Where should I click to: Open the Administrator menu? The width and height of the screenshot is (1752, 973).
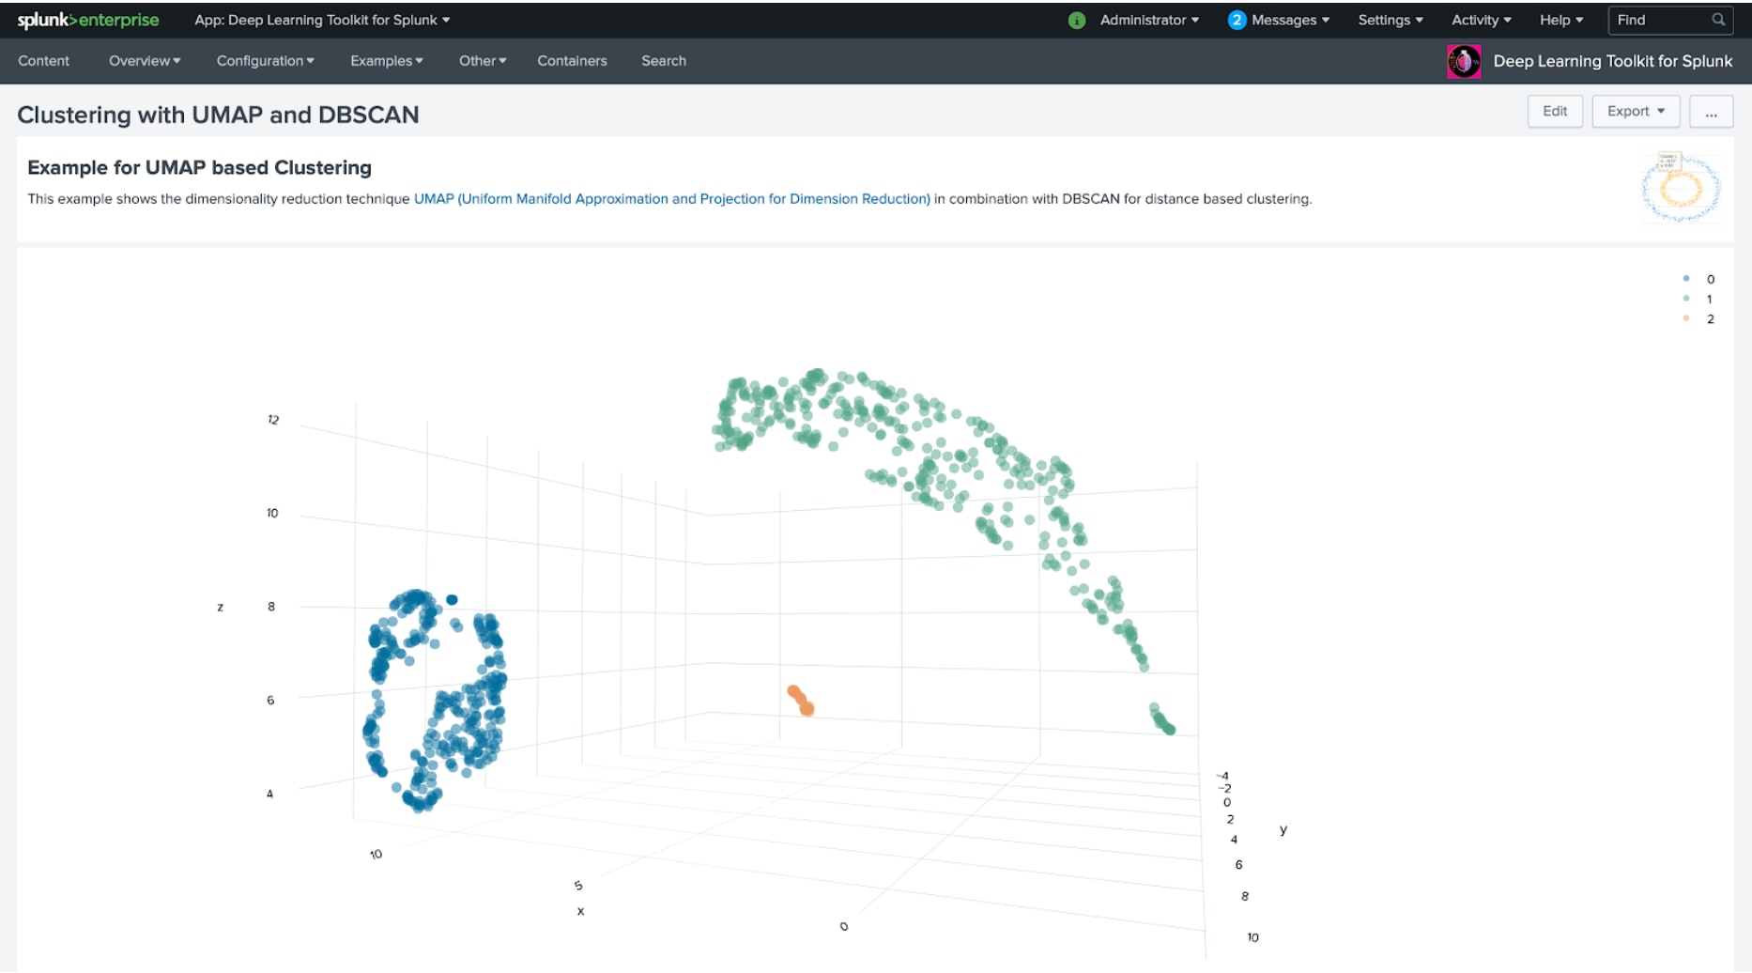click(1149, 20)
